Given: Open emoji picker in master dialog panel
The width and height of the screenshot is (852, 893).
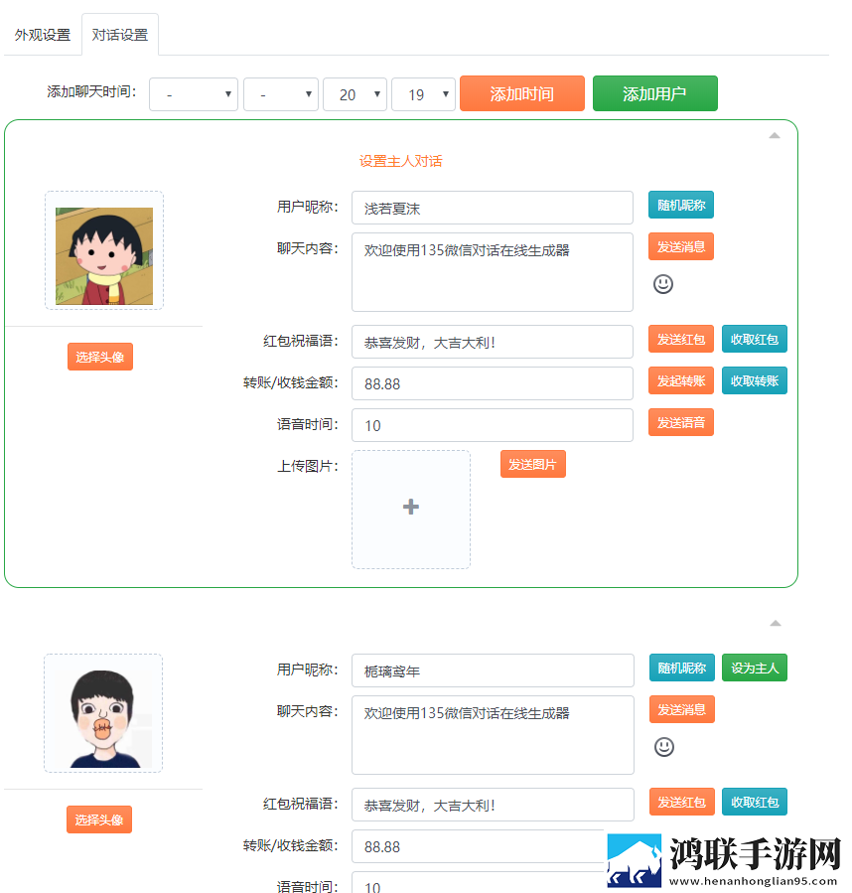Looking at the screenshot, I should pos(663,284).
